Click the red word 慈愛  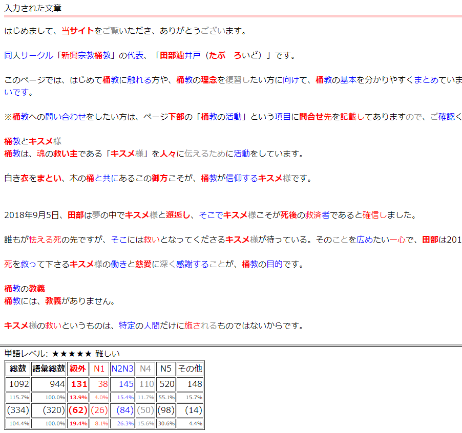[143, 264]
